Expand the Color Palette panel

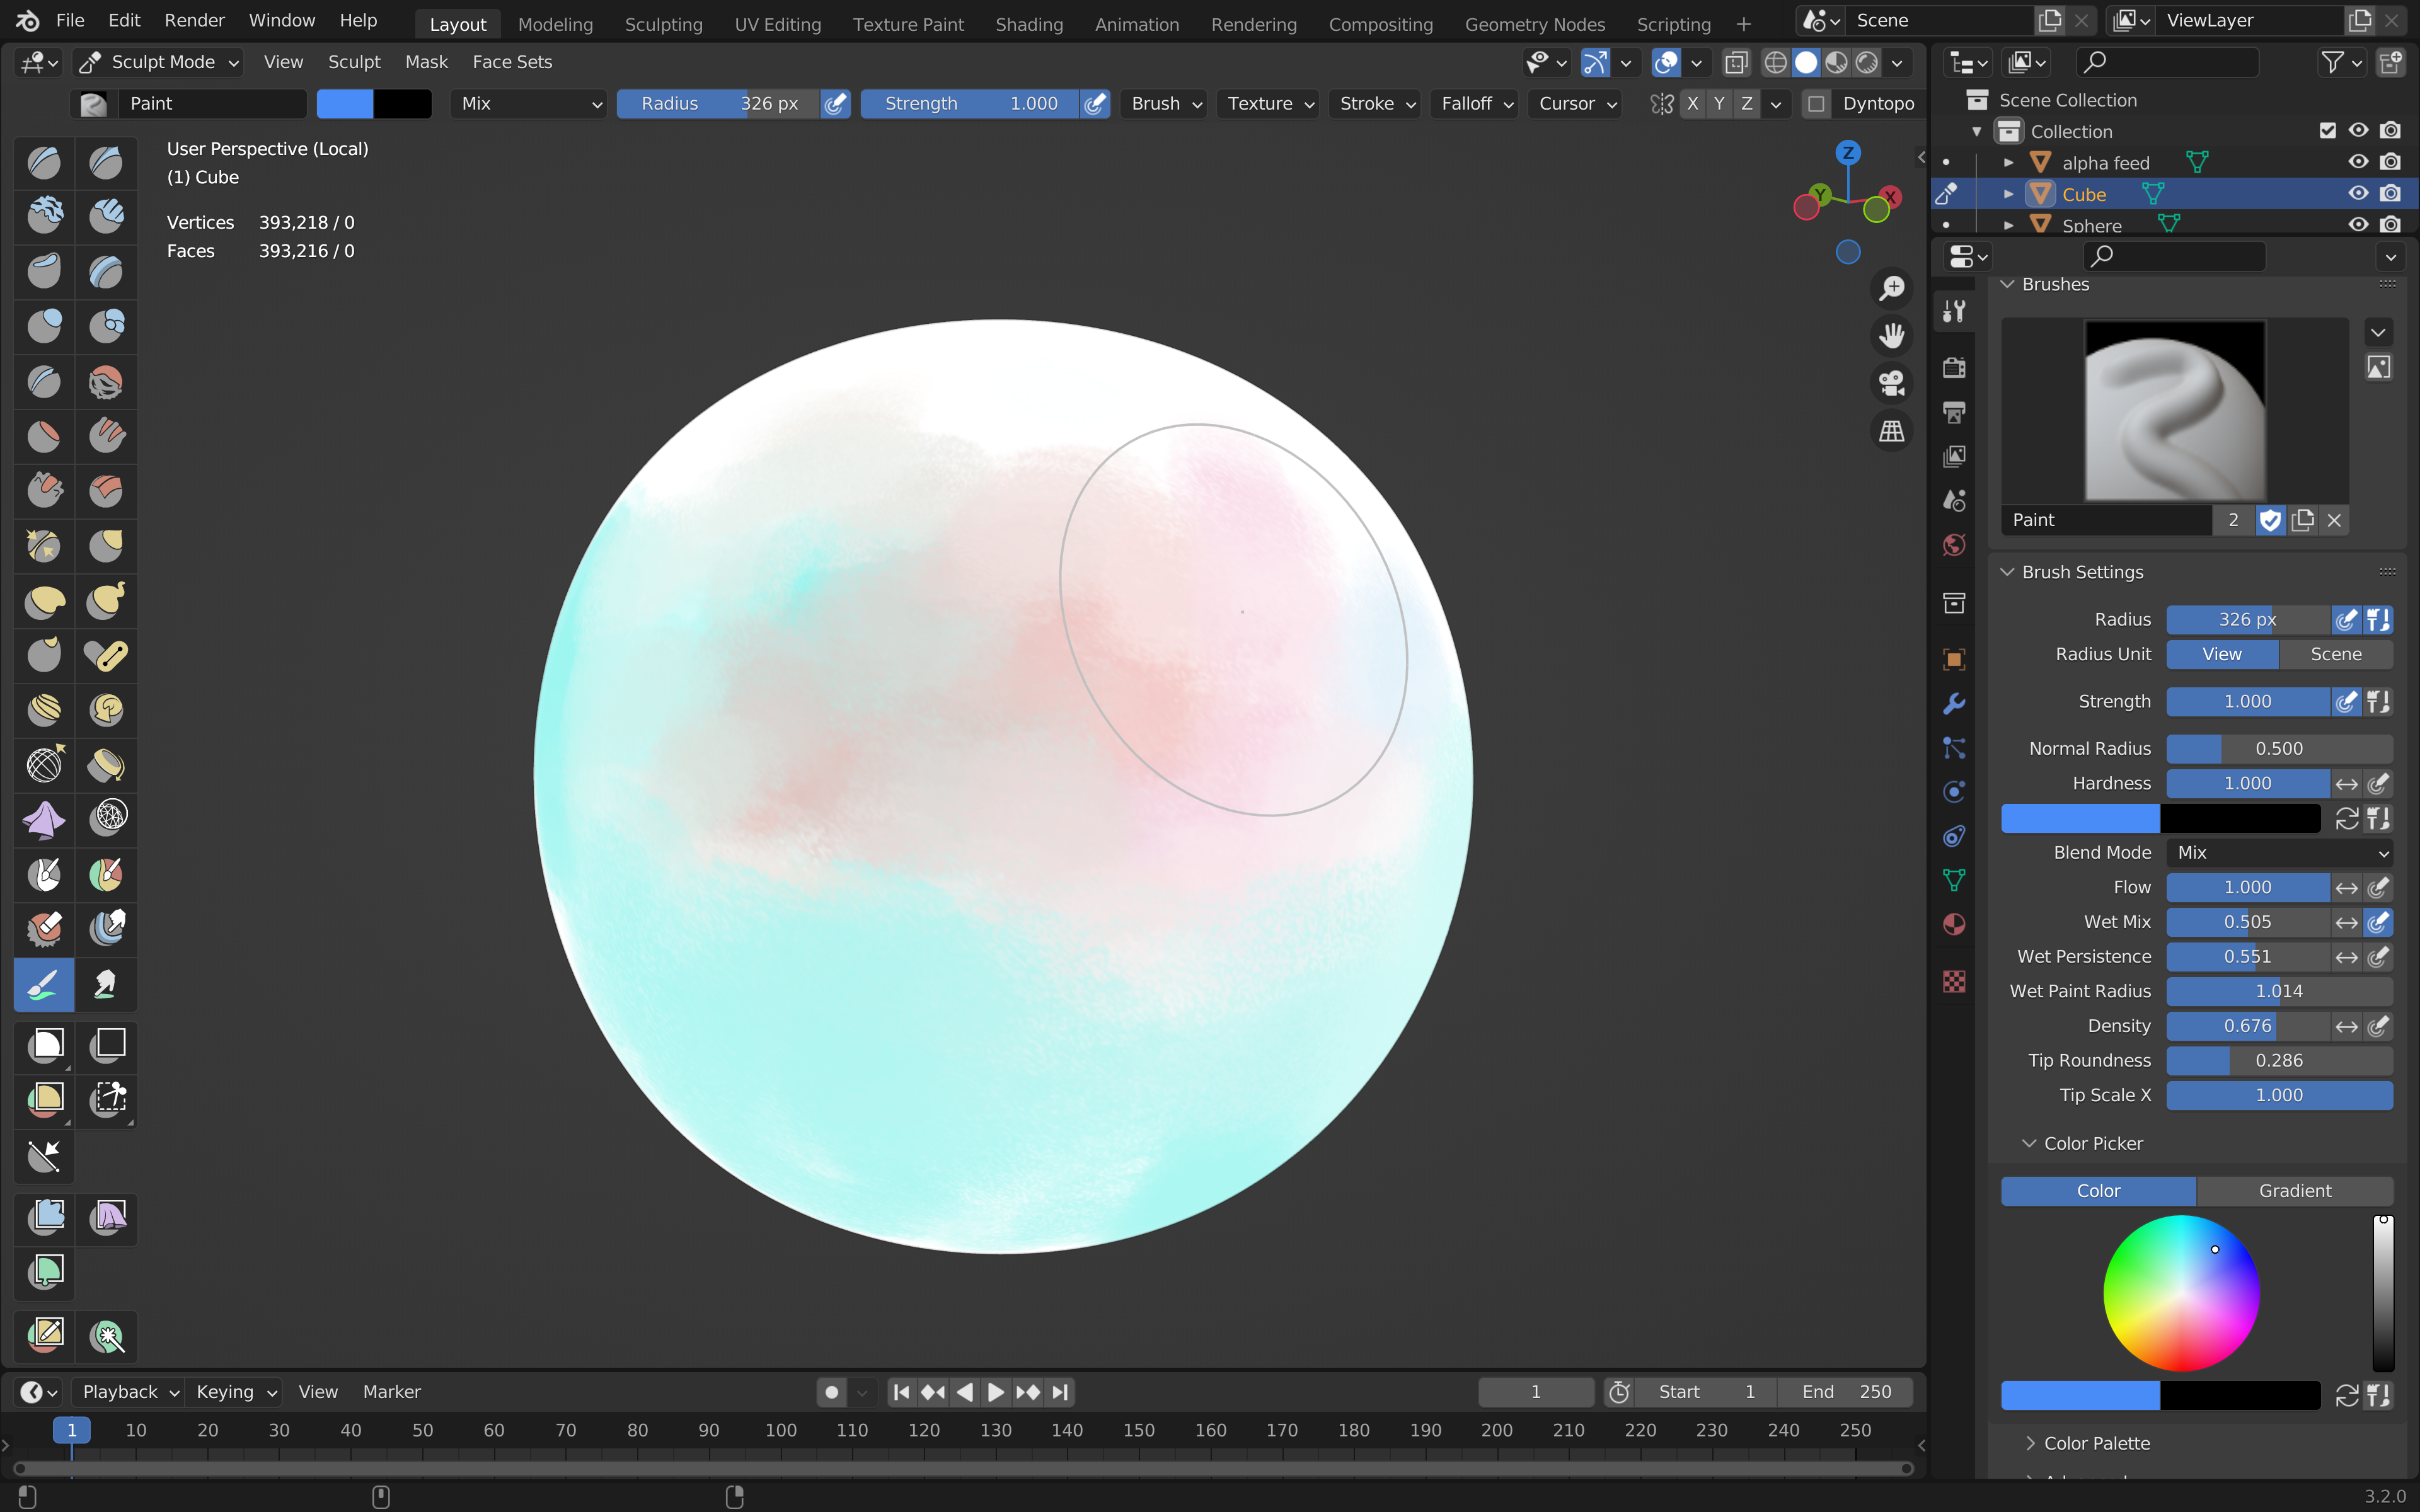point(2029,1443)
